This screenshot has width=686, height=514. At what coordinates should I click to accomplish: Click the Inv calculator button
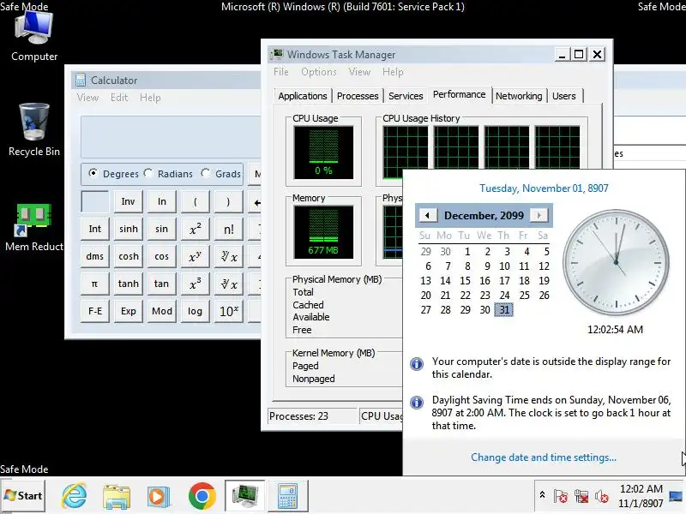tap(128, 201)
